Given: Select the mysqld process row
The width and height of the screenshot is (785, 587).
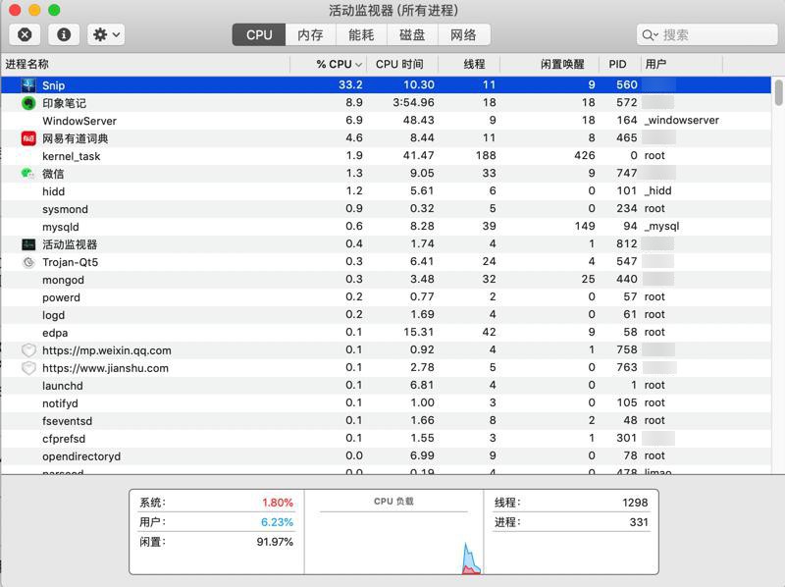Looking at the screenshot, I should pos(386,227).
